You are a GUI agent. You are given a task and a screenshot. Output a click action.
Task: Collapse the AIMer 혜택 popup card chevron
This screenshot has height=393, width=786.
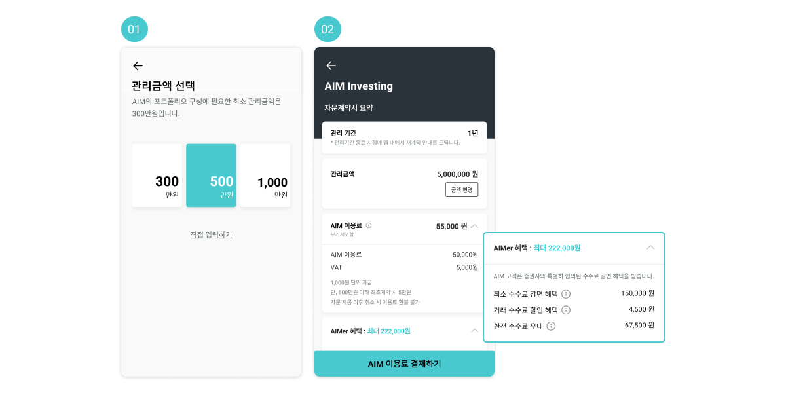[650, 248]
